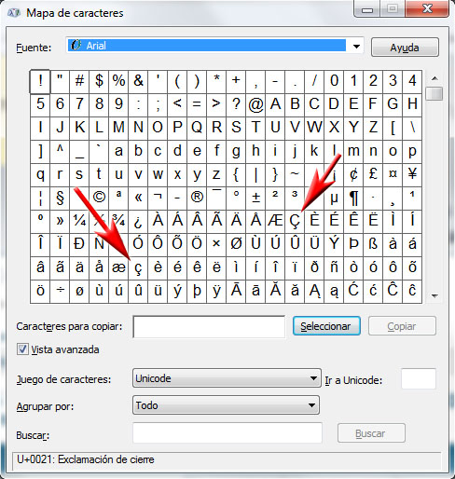Viewport: 455px width, 479px height.
Task: Select the uppercase Ç character
Action: tap(295, 221)
